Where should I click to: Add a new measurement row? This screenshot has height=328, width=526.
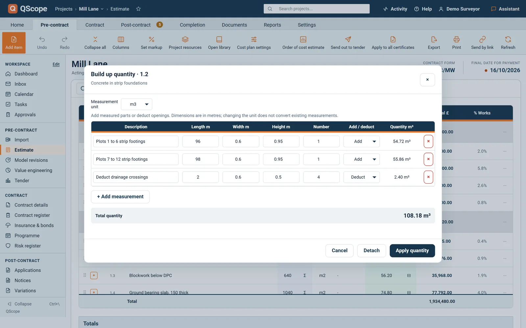pyautogui.click(x=120, y=197)
